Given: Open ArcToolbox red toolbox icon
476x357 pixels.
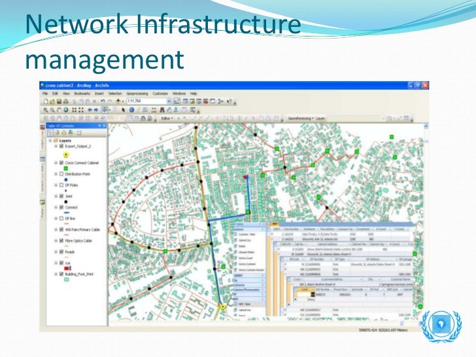Looking at the screenshot, I should coord(205,101).
